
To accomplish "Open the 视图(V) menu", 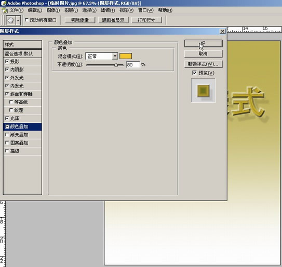I will 126,10.
